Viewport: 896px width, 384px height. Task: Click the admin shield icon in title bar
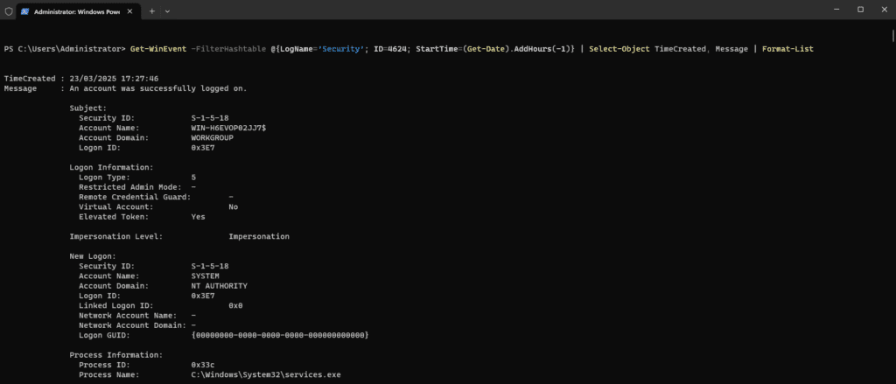[8, 10]
